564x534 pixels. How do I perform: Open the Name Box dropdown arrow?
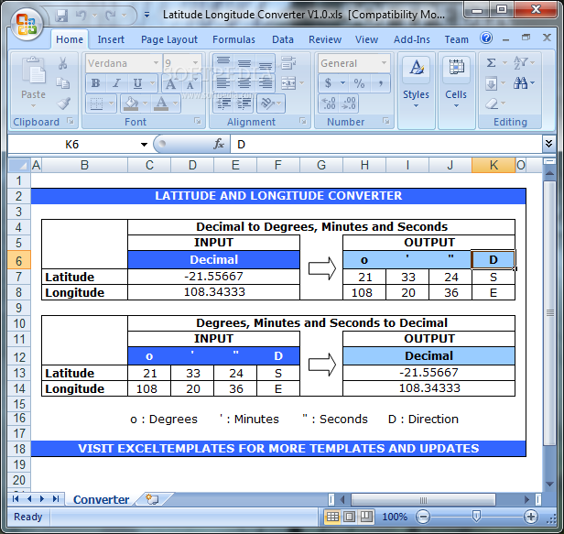click(144, 145)
